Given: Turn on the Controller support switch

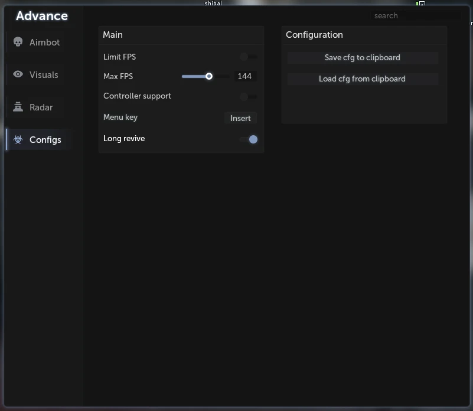Looking at the screenshot, I should point(248,97).
